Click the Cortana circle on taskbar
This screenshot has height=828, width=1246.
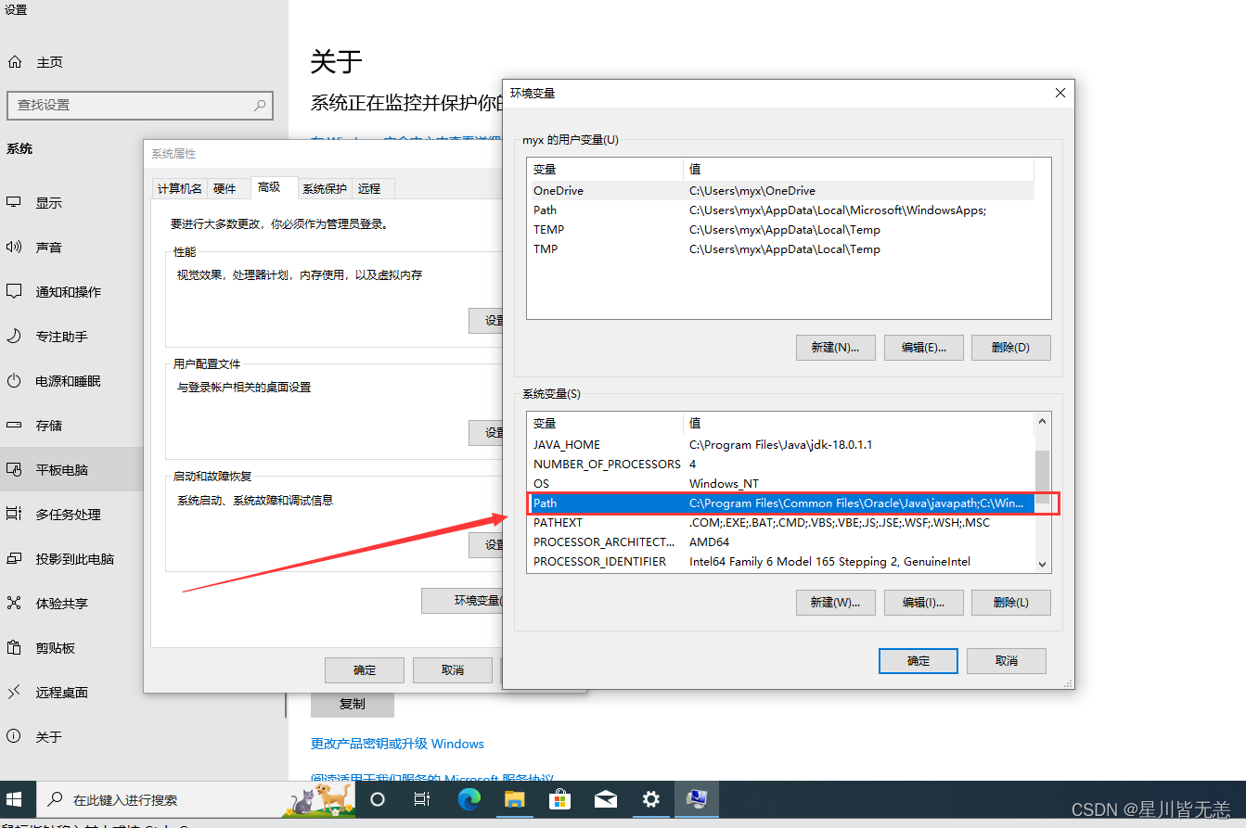[377, 799]
